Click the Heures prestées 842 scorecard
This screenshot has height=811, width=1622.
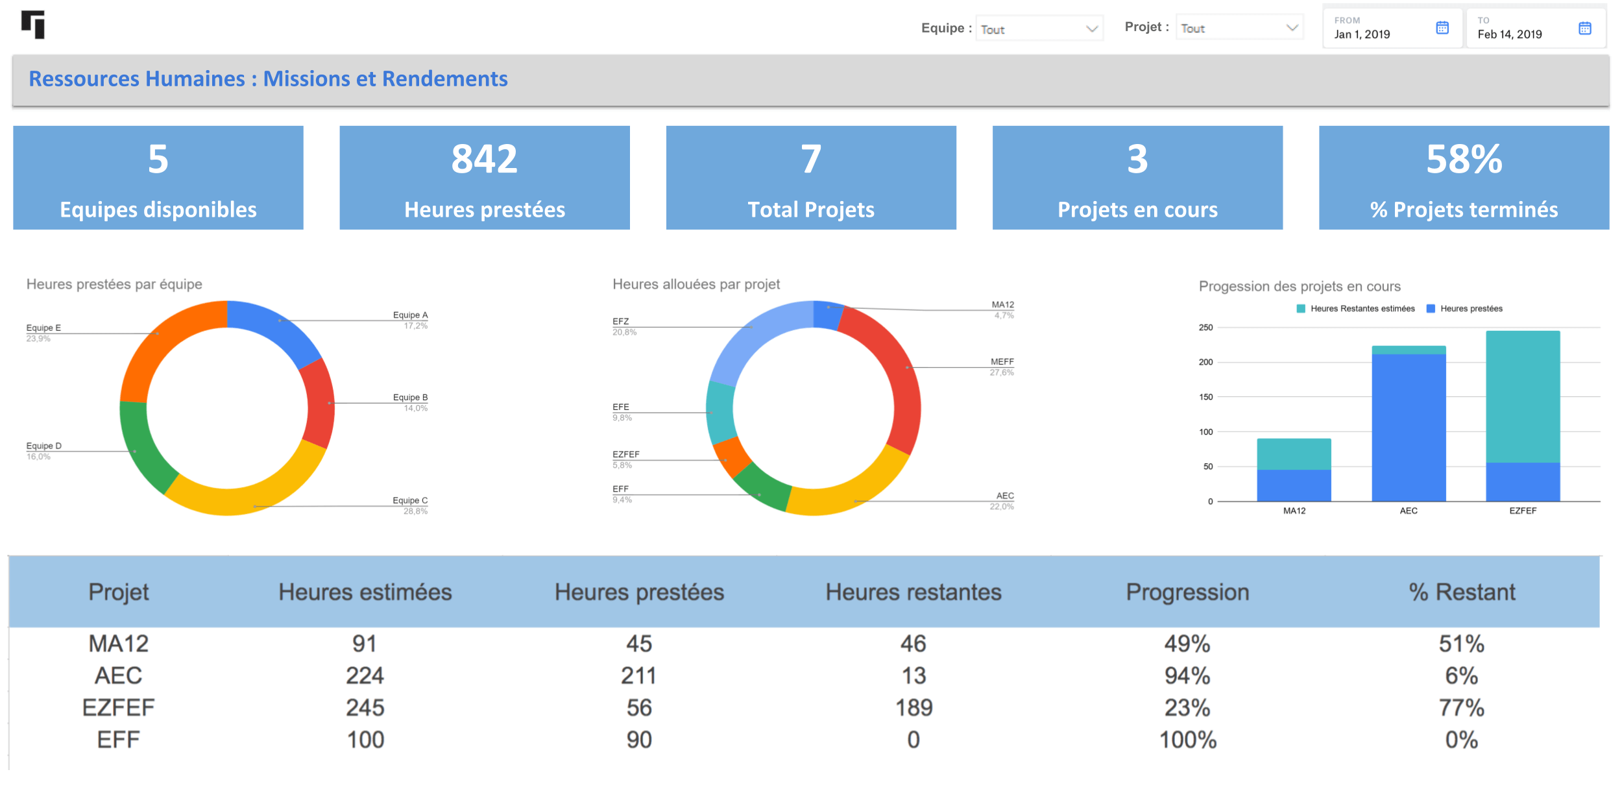click(x=485, y=177)
